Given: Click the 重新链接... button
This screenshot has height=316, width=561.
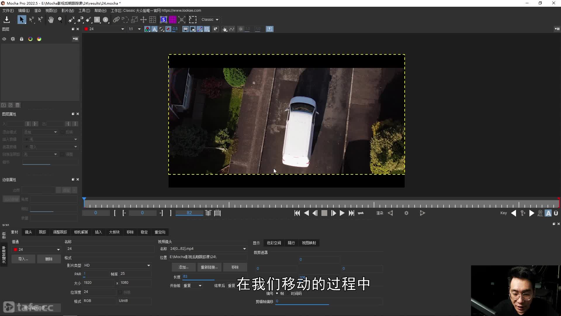Looking at the screenshot, I should click(209, 267).
